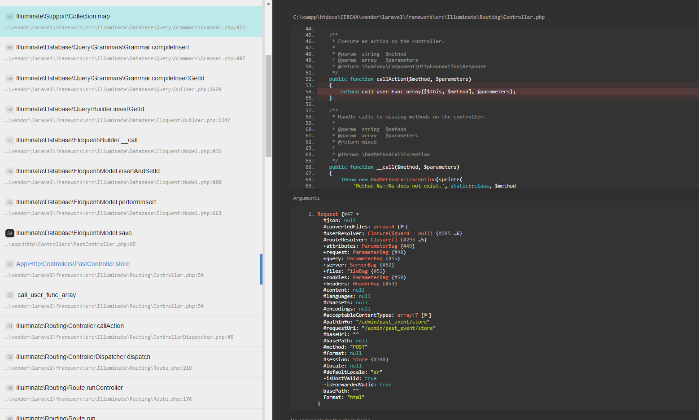
Task: Open frame 53 PastController store
Action: (x=131, y=269)
